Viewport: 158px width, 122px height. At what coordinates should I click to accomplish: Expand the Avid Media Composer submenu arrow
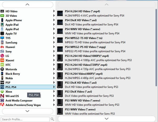54,100
